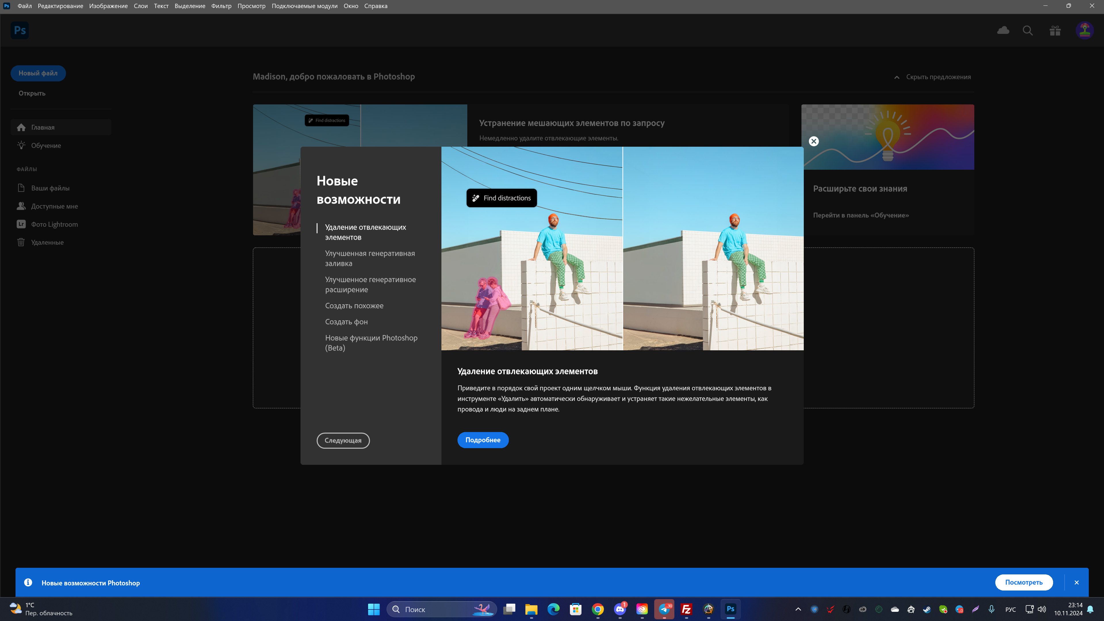The height and width of the screenshot is (621, 1104).
Task: Click РУС language indicator
Action: coord(1011,609)
